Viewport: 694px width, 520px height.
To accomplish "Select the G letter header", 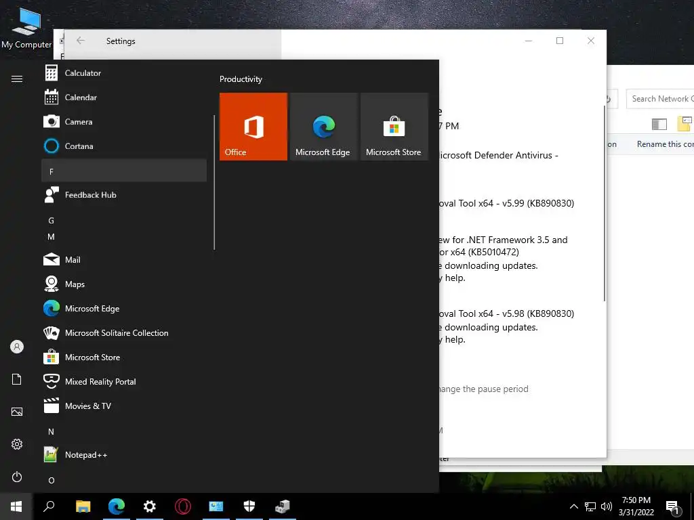I will tap(51, 221).
